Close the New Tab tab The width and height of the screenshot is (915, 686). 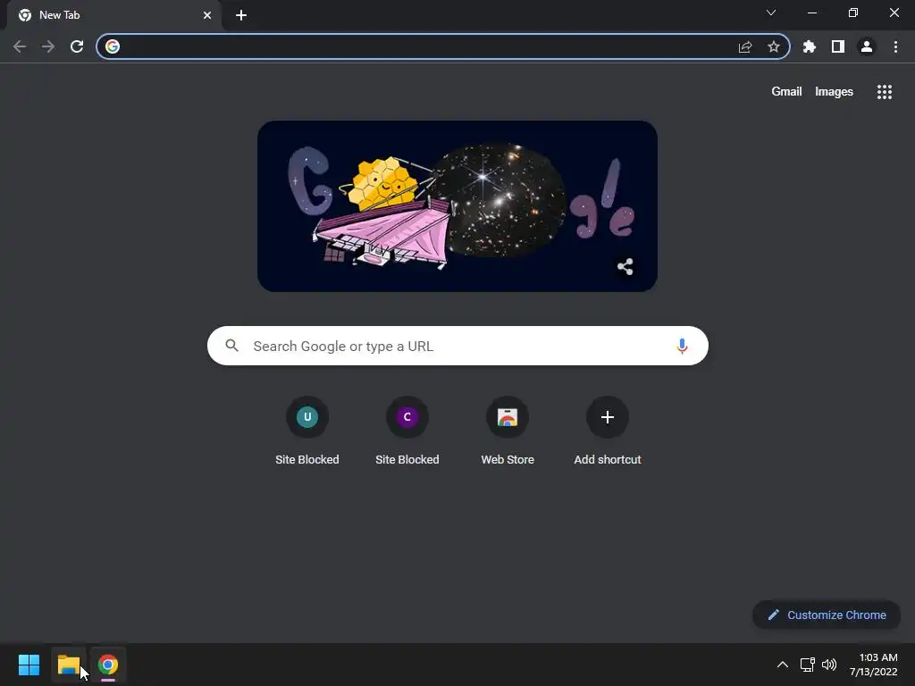tap(207, 15)
